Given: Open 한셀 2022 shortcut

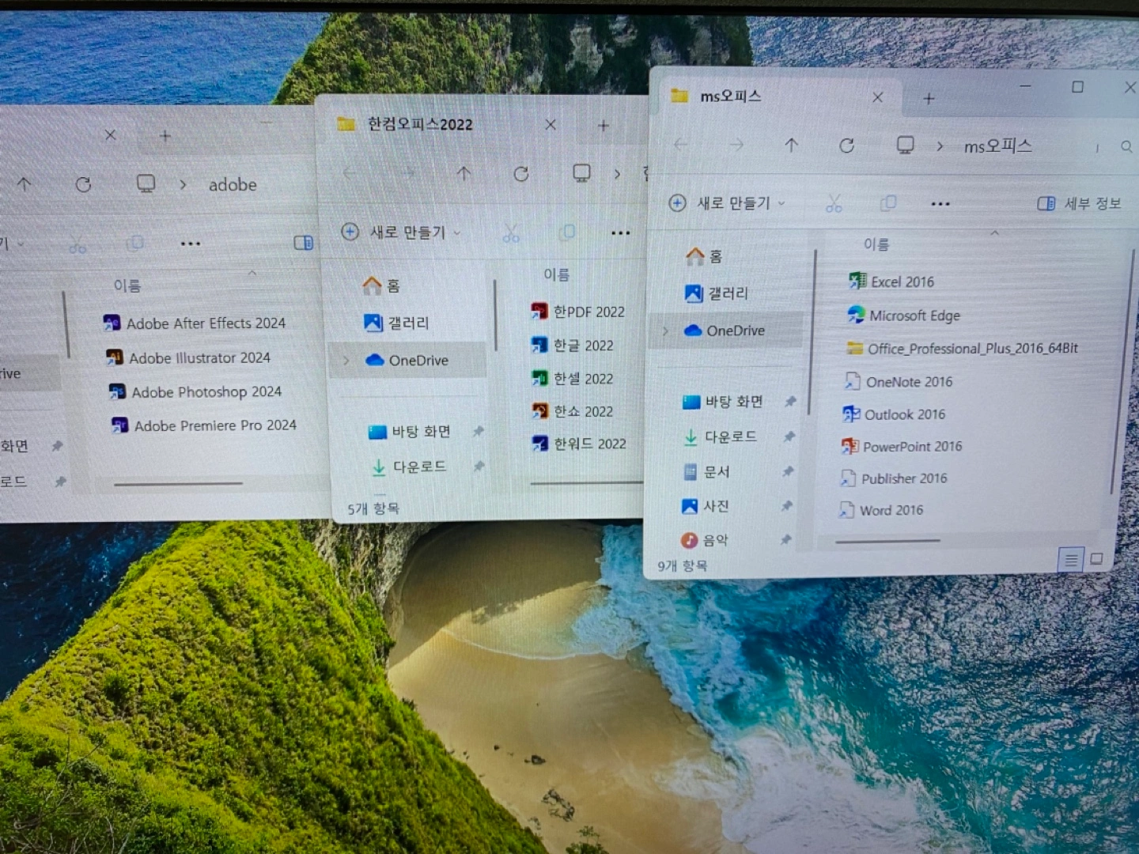Looking at the screenshot, I should [573, 379].
